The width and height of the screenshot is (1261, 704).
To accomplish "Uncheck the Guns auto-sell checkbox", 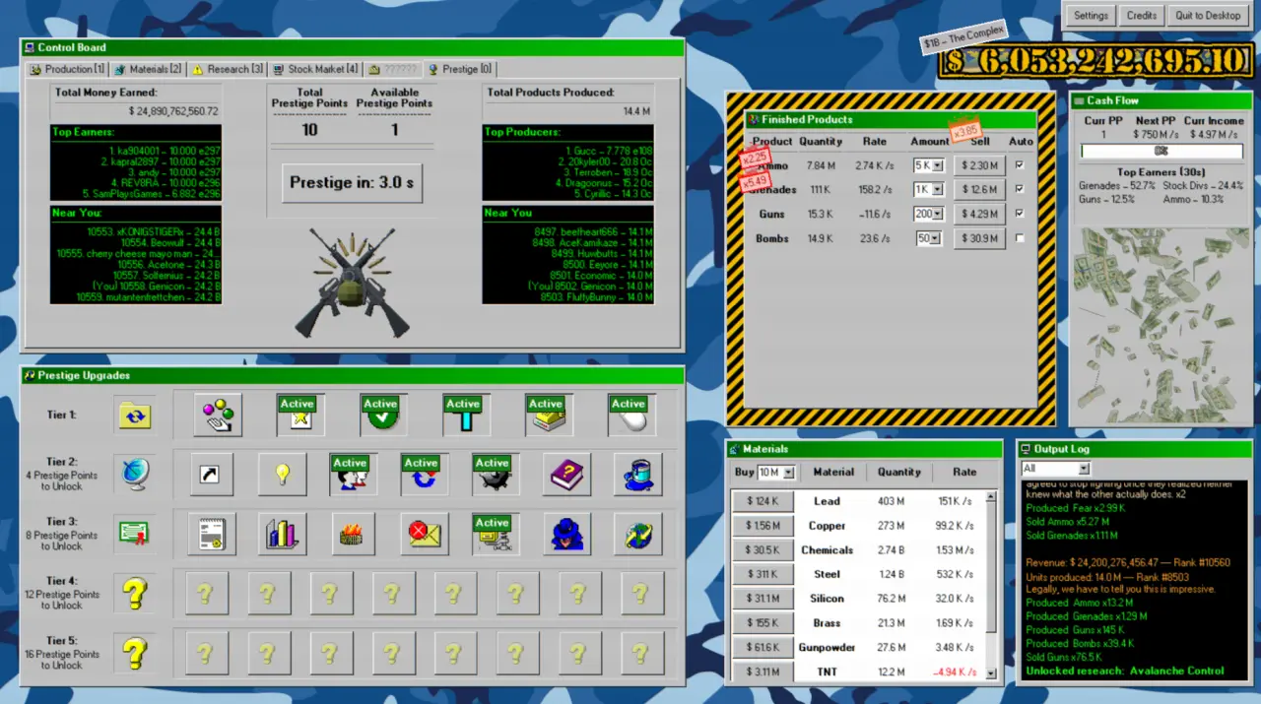I will [x=1020, y=213].
